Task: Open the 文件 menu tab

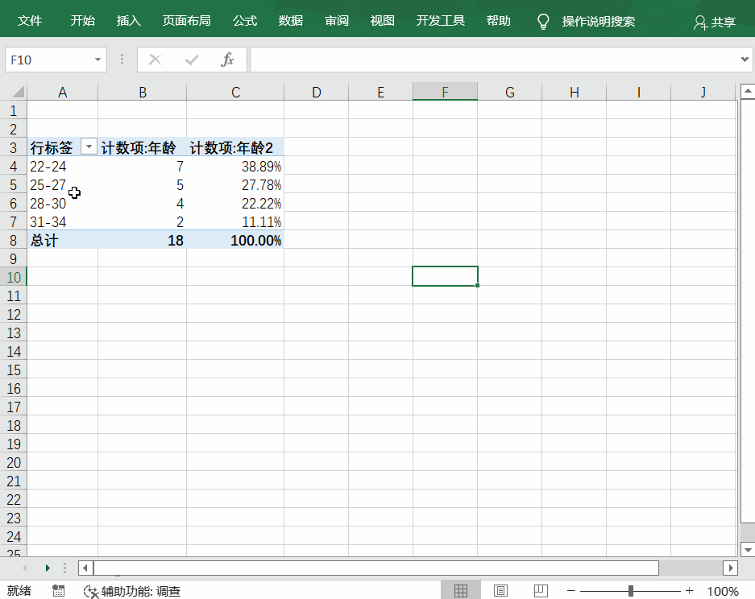Action: (x=30, y=21)
